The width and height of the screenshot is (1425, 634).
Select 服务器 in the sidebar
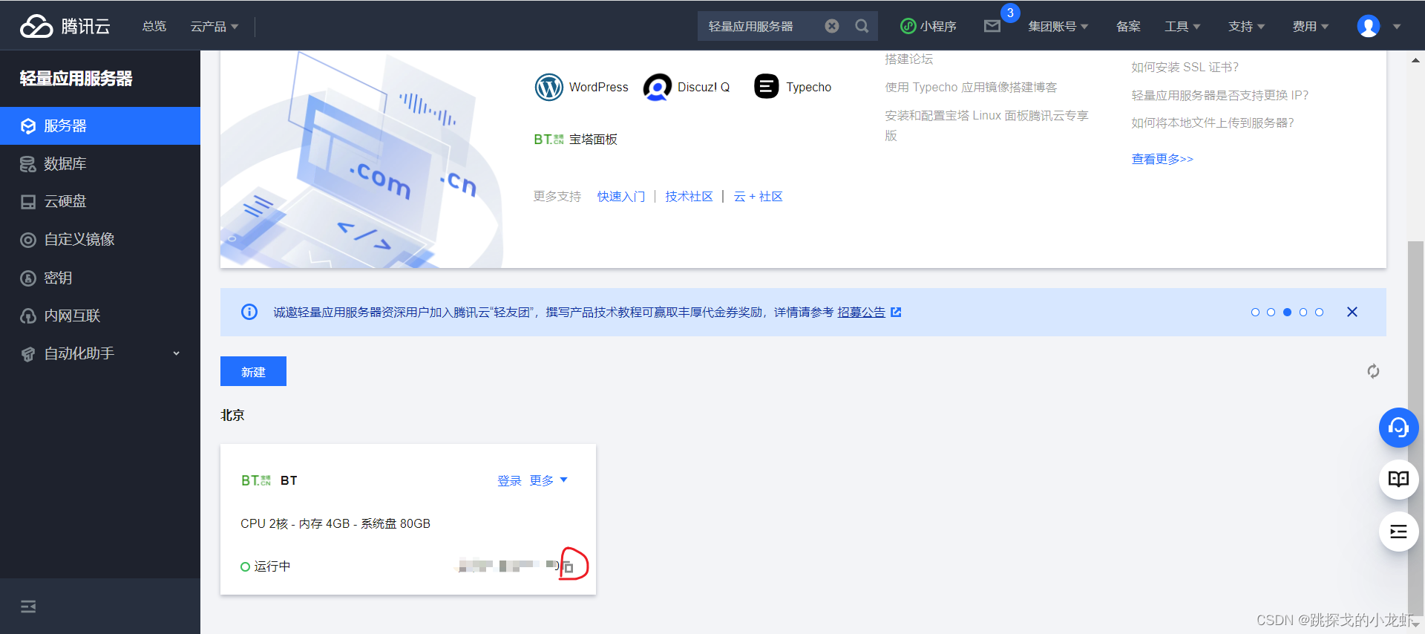[100, 125]
